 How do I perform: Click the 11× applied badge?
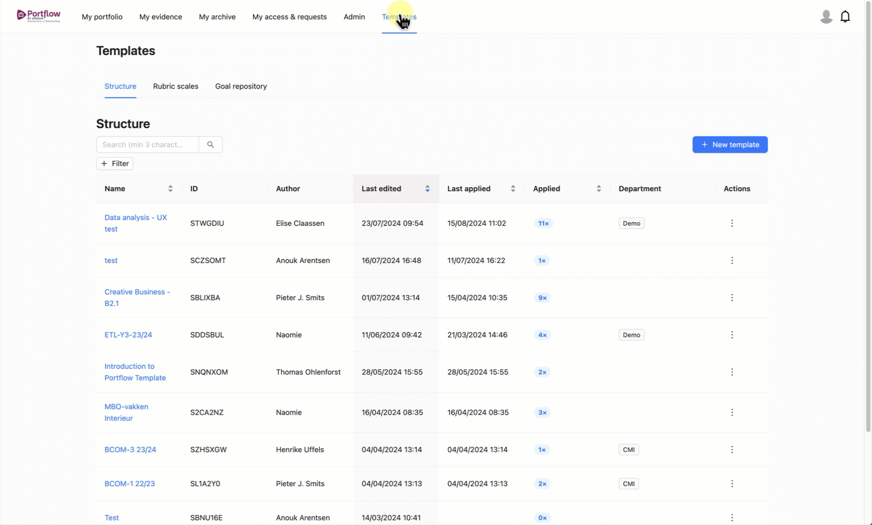tap(543, 223)
